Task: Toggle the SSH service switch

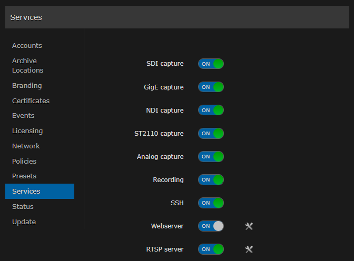Action: [211, 203]
